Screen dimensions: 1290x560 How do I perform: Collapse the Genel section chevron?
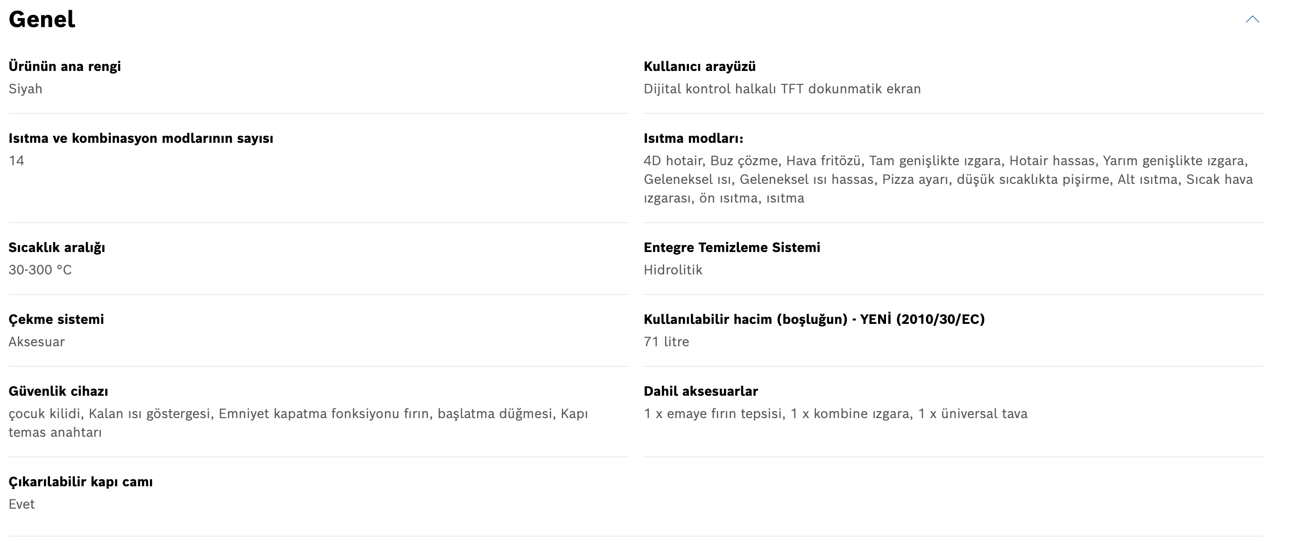[1253, 20]
